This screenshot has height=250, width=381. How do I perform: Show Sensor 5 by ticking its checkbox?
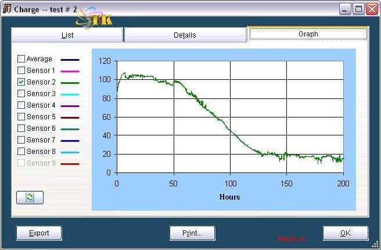click(21, 117)
